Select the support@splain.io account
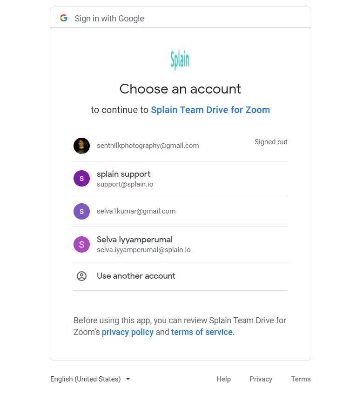 (125, 184)
